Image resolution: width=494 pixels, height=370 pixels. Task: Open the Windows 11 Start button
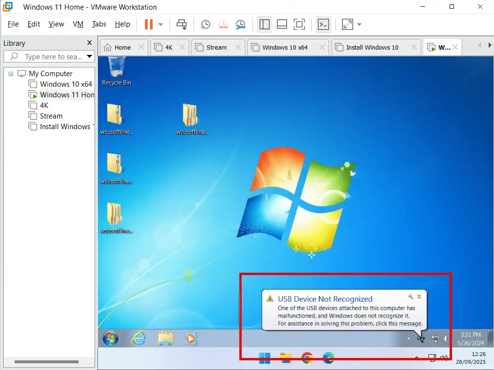(264, 358)
